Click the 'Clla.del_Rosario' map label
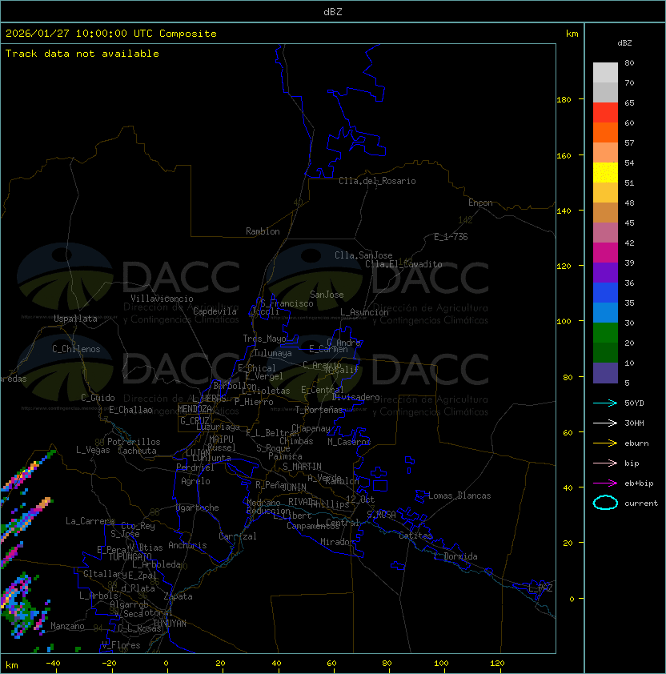The image size is (666, 674). [377, 181]
